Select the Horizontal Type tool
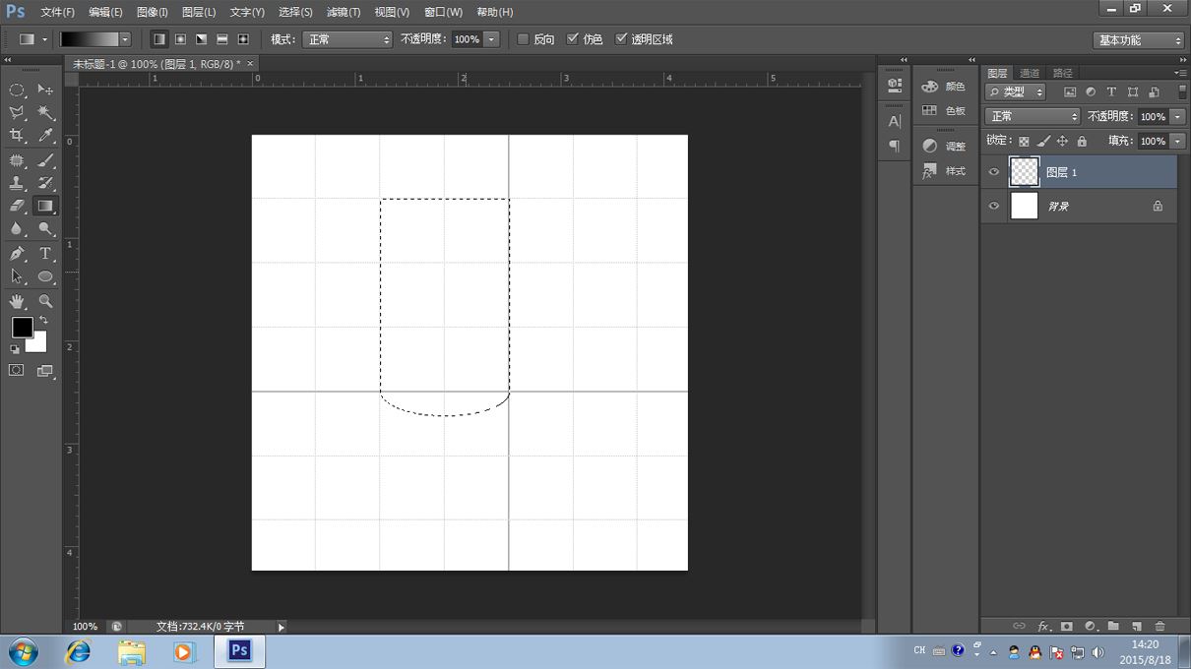 [x=45, y=253]
